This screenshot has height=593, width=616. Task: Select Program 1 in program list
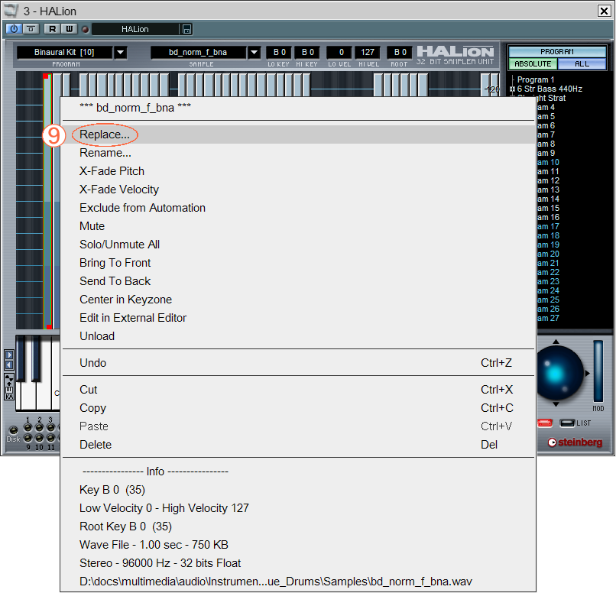click(536, 79)
